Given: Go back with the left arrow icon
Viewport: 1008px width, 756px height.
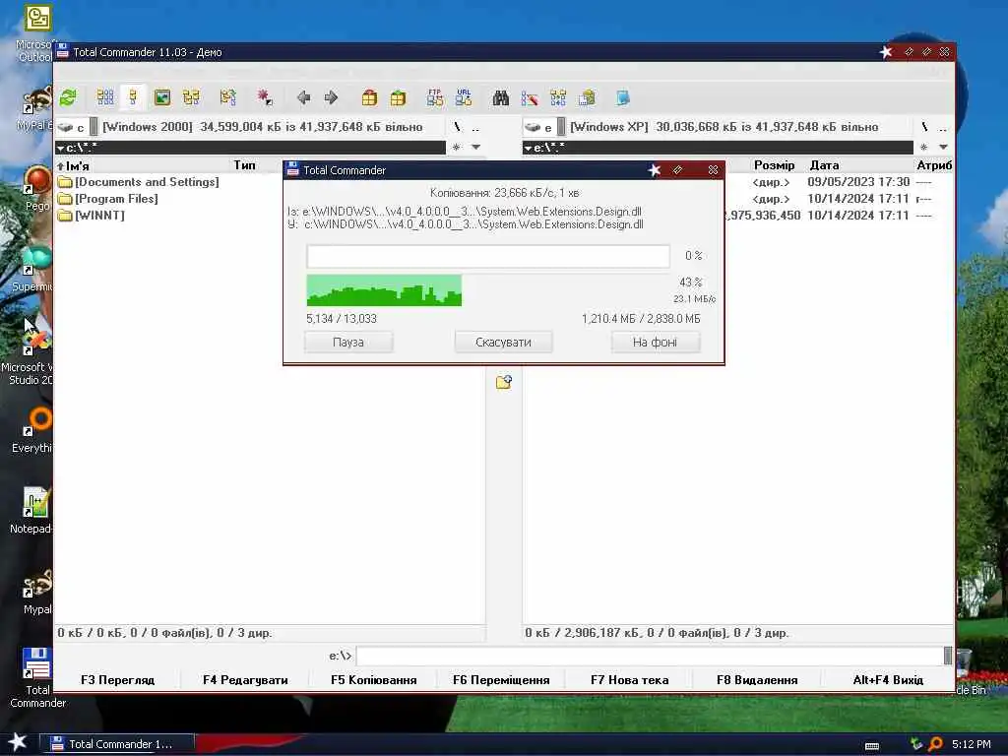Looking at the screenshot, I should (303, 97).
